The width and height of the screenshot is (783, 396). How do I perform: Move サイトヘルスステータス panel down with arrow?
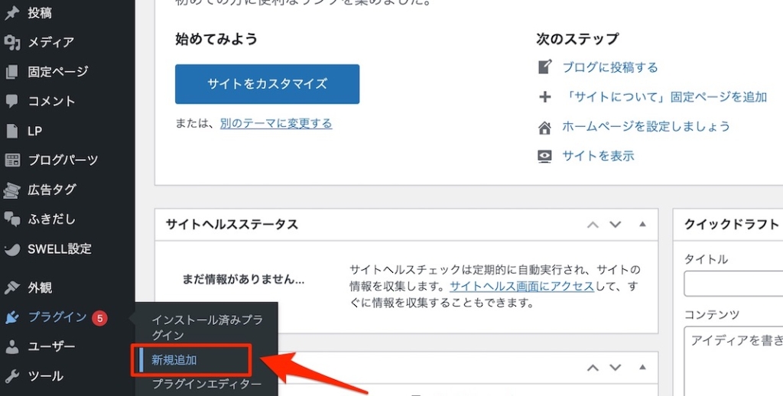pyautogui.click(x=616, y=224)
